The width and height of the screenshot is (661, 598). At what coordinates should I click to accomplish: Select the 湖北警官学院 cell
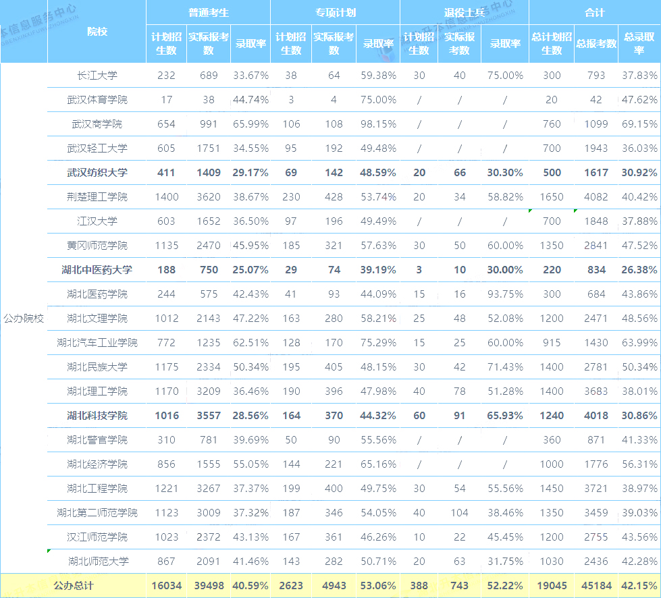97,440
